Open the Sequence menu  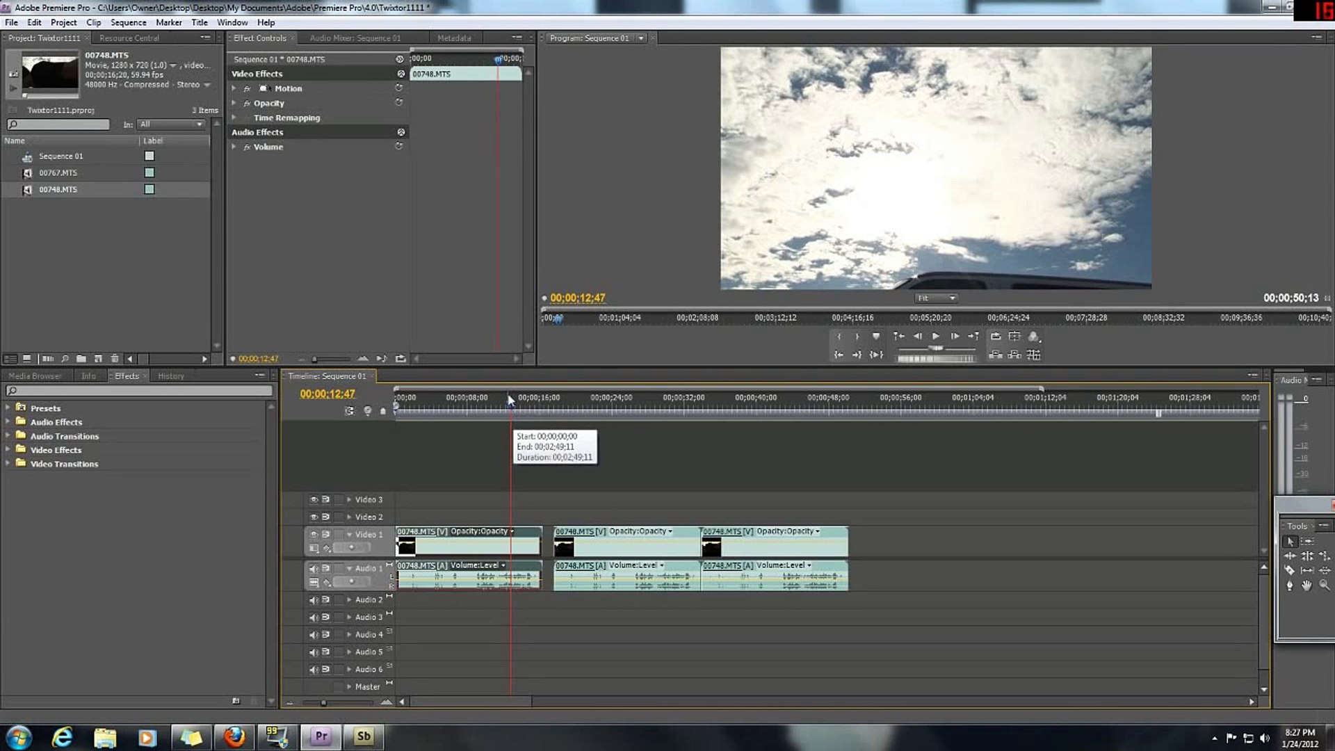point(128,22)
